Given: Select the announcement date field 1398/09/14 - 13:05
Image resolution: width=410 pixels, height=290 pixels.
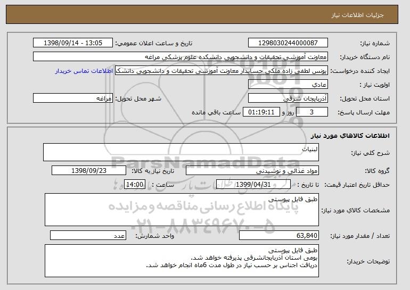Looking at the screenshot, I should click(x=73, y=43).
